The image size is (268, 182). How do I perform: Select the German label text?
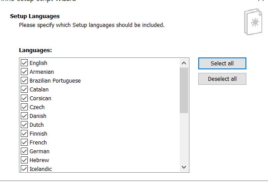[x=39, y=152]
